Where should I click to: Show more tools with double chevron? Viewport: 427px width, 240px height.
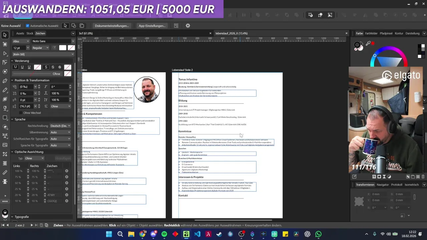[5, 196]
